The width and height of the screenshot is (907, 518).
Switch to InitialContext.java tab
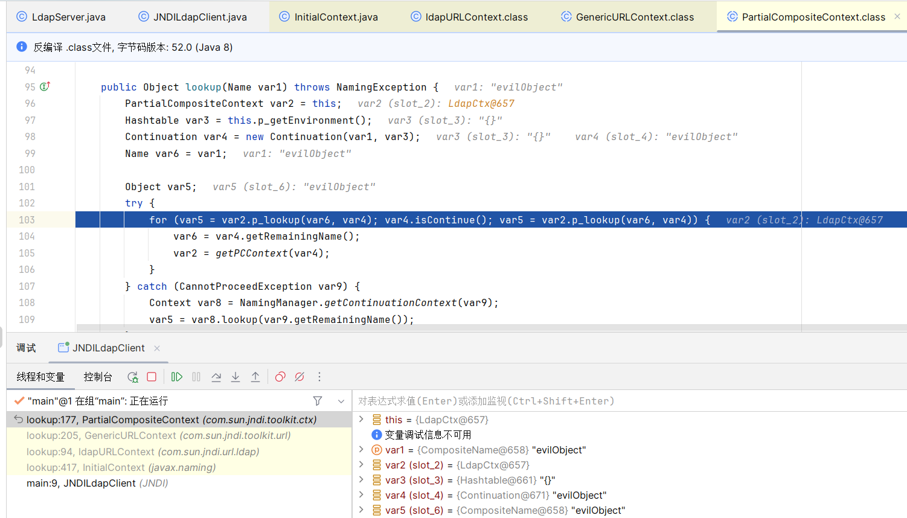tap(329, 17)
